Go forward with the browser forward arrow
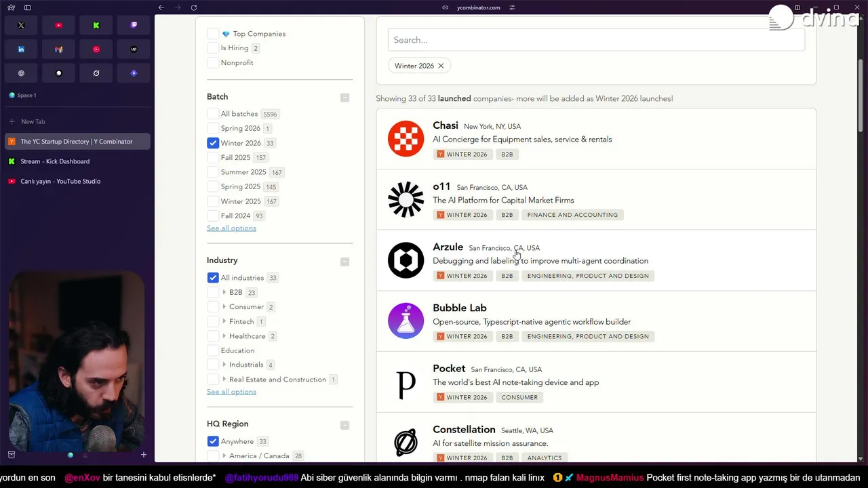 pos(178,7)
